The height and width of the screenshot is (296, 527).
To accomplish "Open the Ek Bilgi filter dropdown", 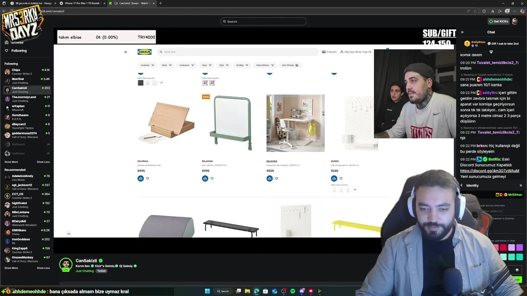I will pyautogui.click(x=243, y=65).
